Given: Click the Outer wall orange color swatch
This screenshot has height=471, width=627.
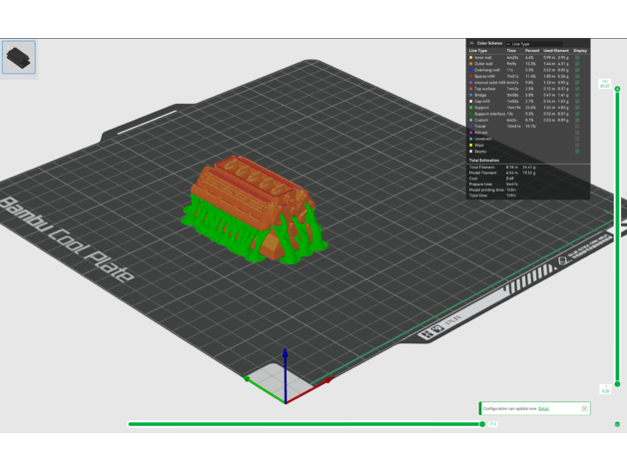Looking at the screenshot, I should coord(471,64).
